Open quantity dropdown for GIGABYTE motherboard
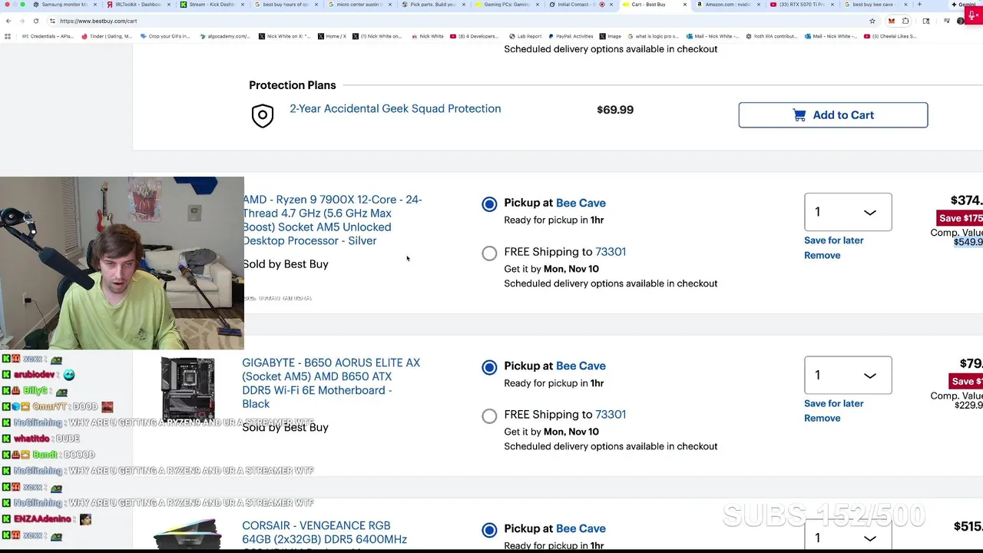The height and width of the screenshot is (553, 983). [848, 375]
